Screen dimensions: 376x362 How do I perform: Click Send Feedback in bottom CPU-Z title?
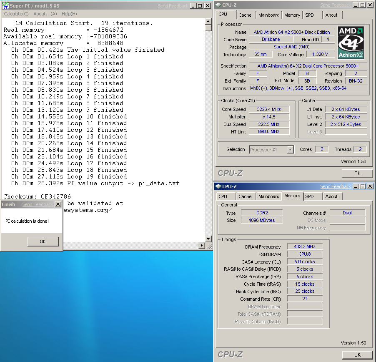click(336, 186)
